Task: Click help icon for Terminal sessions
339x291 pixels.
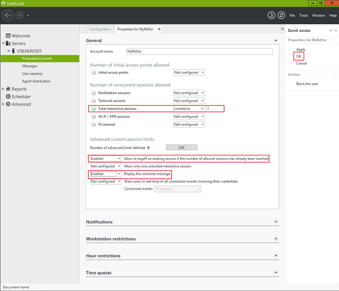Action: click(x=93, y=101)
